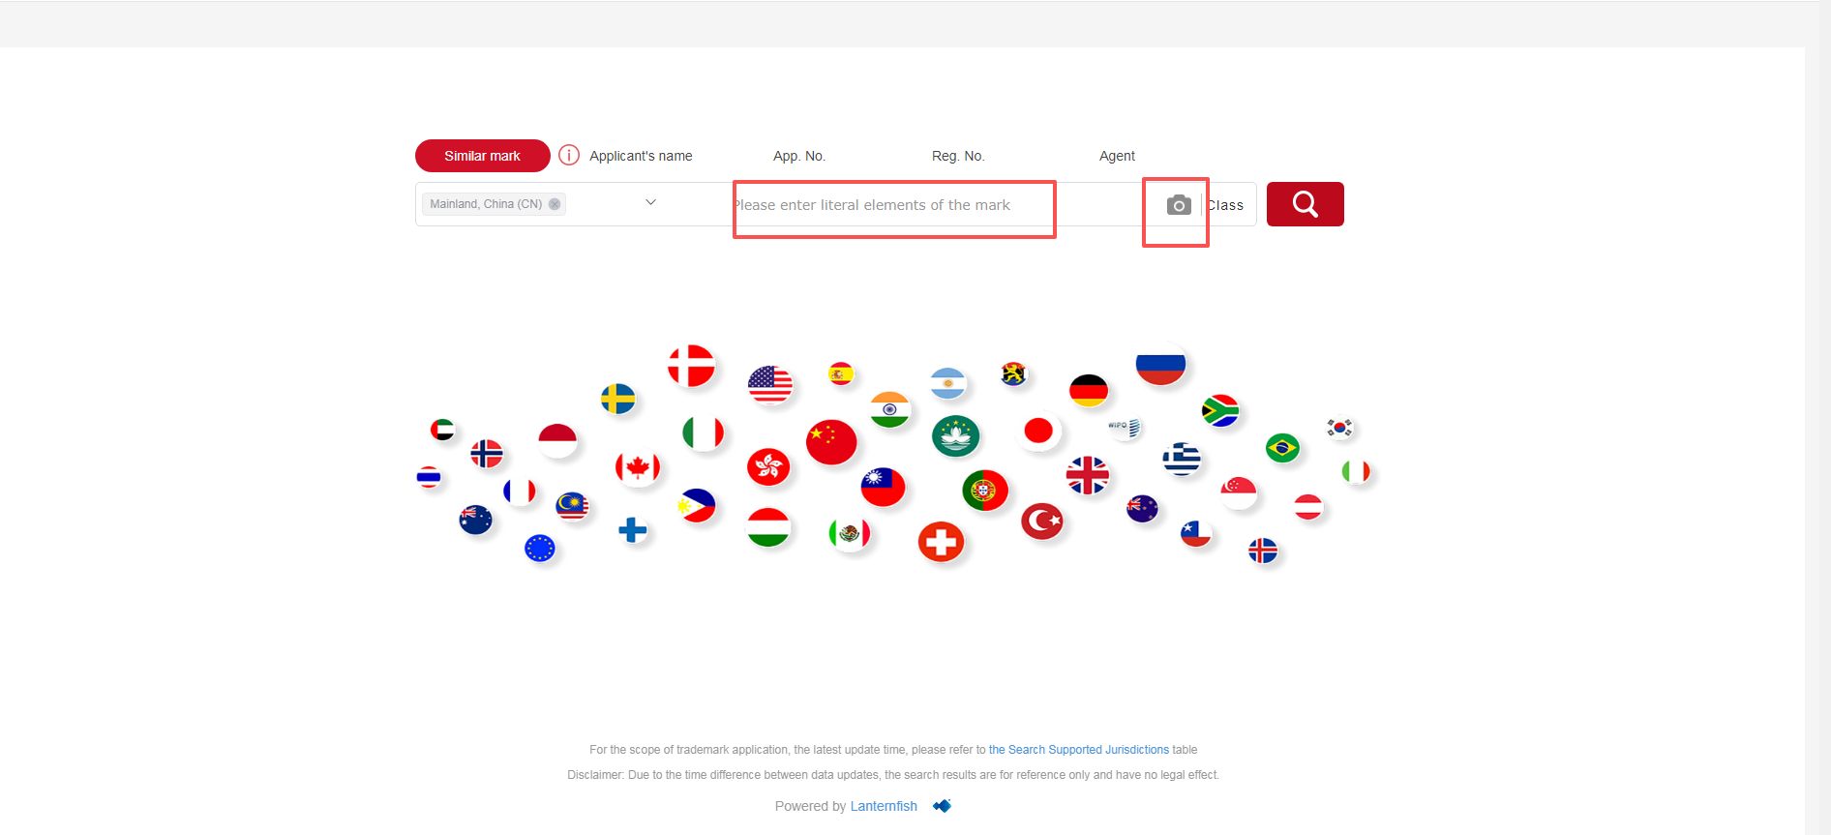Select the App. No. tab
The image size is (1831, 835).
pyautogui.click(x=798, y=156)
